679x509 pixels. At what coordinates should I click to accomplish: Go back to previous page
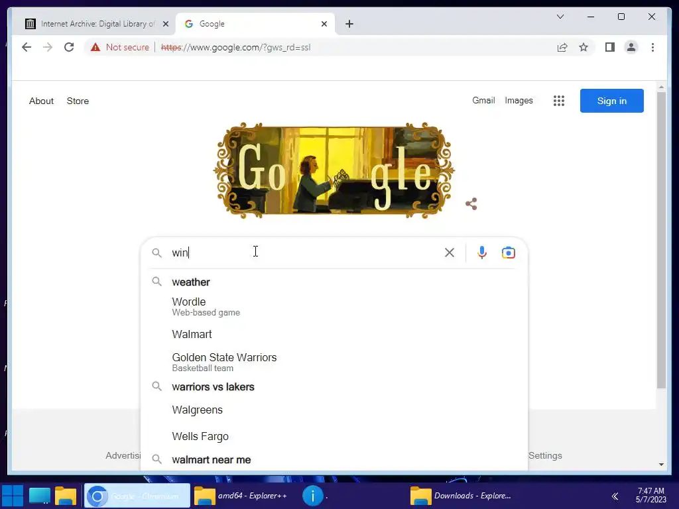point(27,47)
